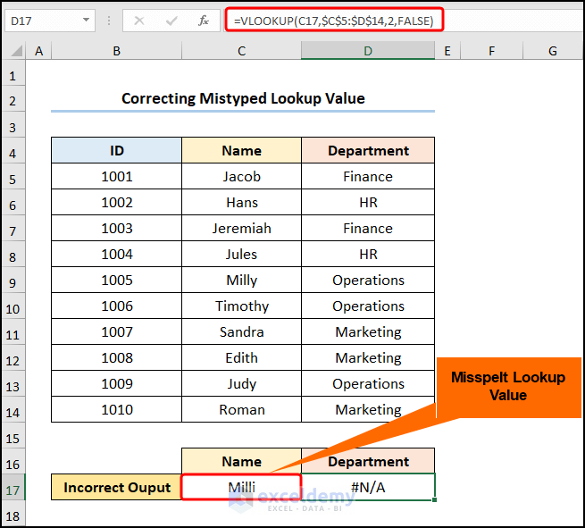Select column B header

(x=116, y=51)
